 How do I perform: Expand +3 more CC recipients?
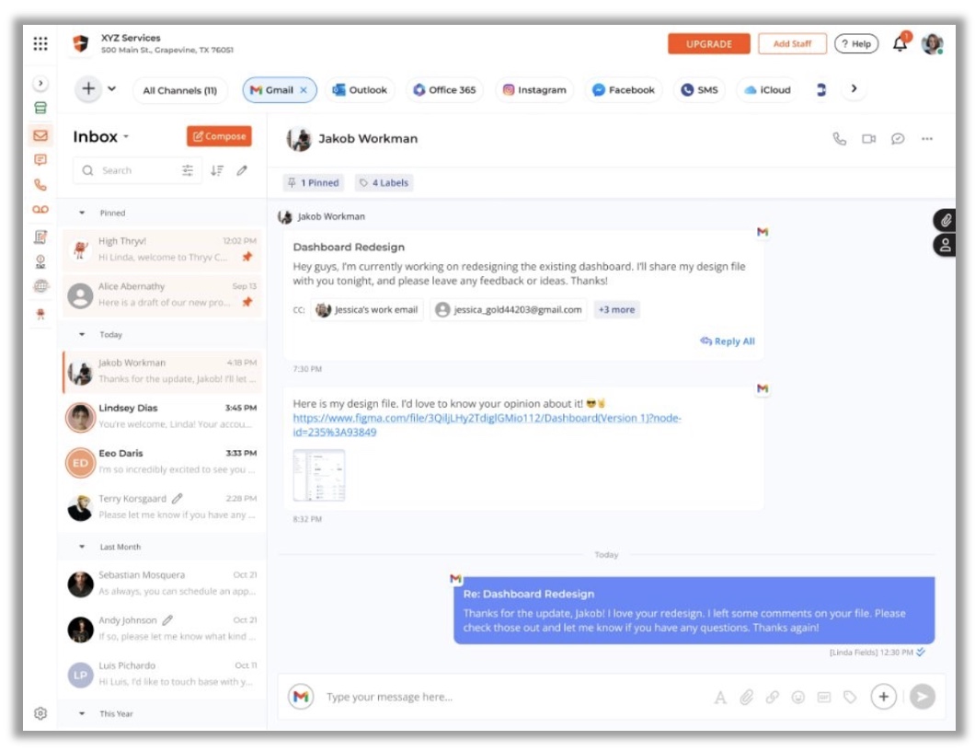[616, 310]
